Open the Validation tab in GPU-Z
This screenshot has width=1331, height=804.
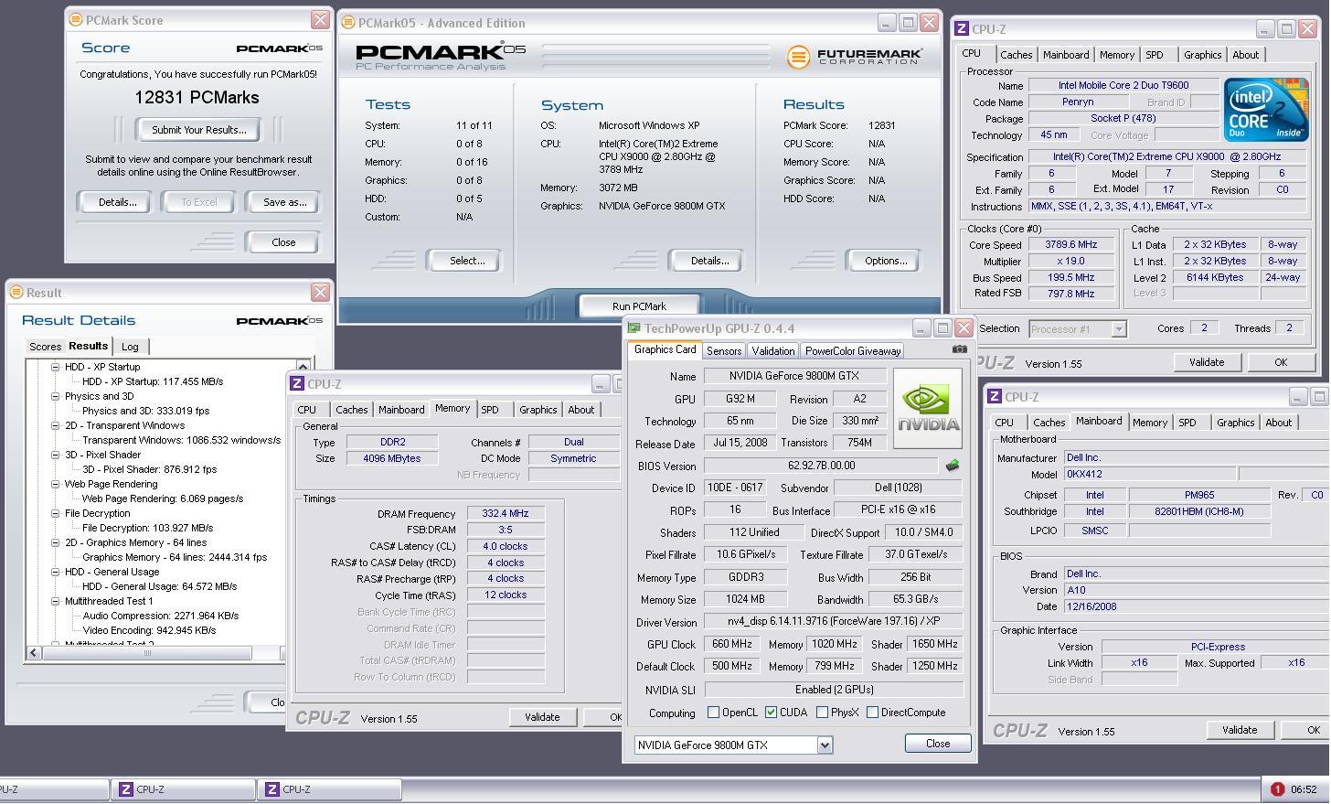772,351
